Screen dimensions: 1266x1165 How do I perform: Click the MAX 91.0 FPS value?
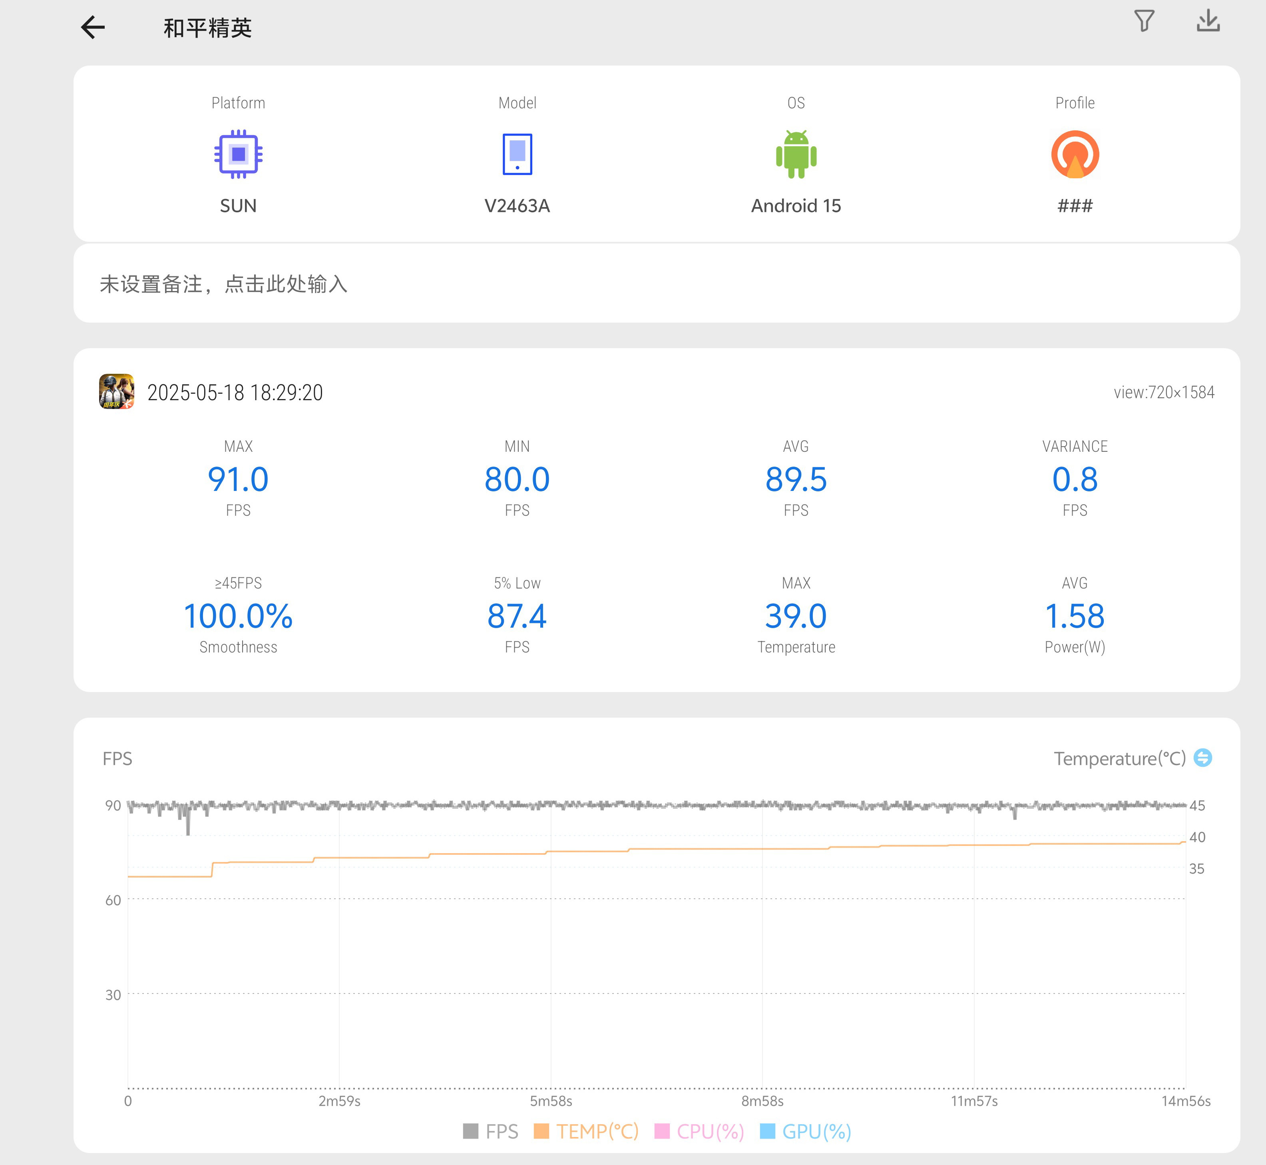point(238,479)
